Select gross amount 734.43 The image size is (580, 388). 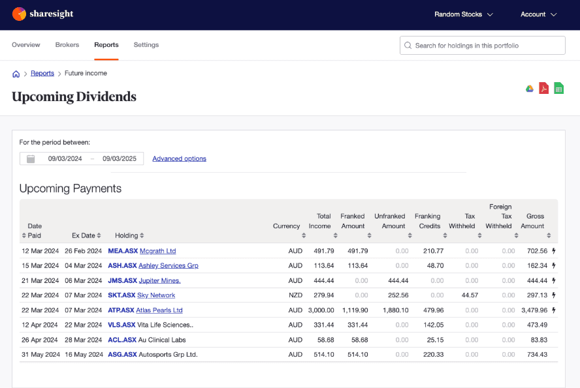[x=537, y=355]
